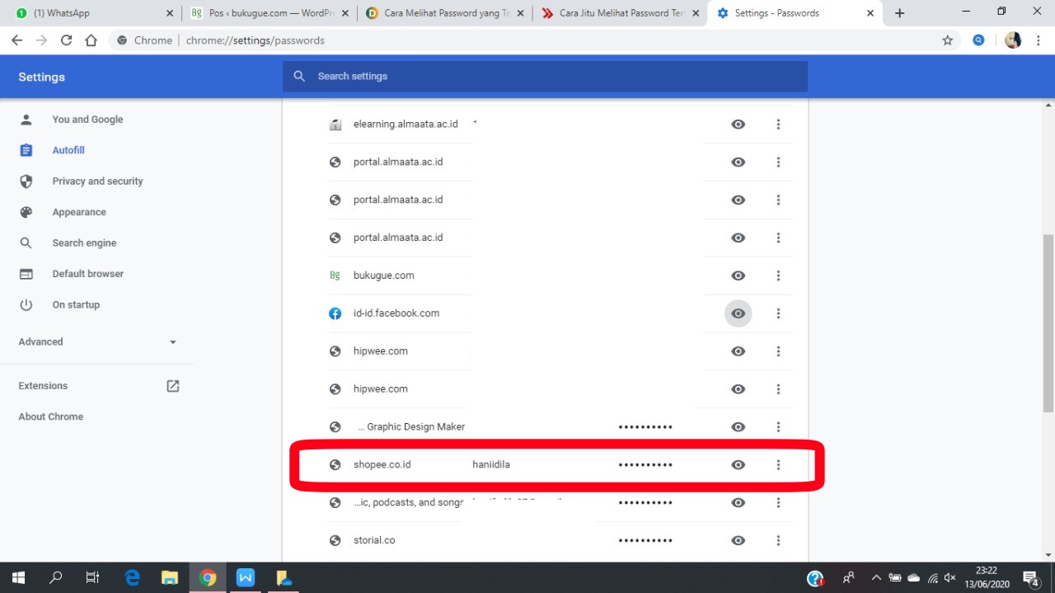Select Privacy and security in sidebar

click(97, 181)
